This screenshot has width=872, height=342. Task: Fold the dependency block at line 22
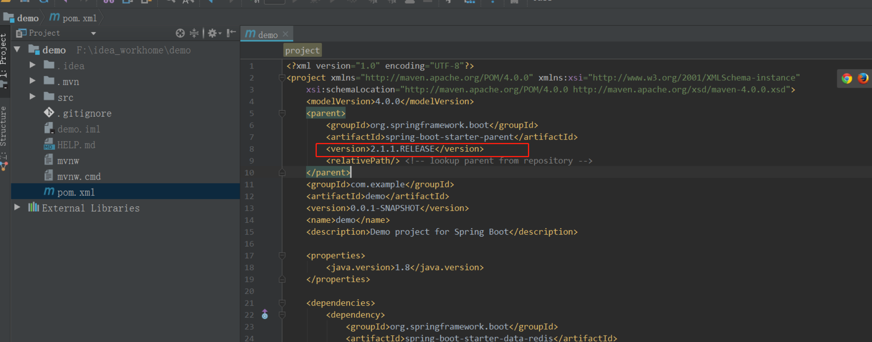(x=282, y=315)
